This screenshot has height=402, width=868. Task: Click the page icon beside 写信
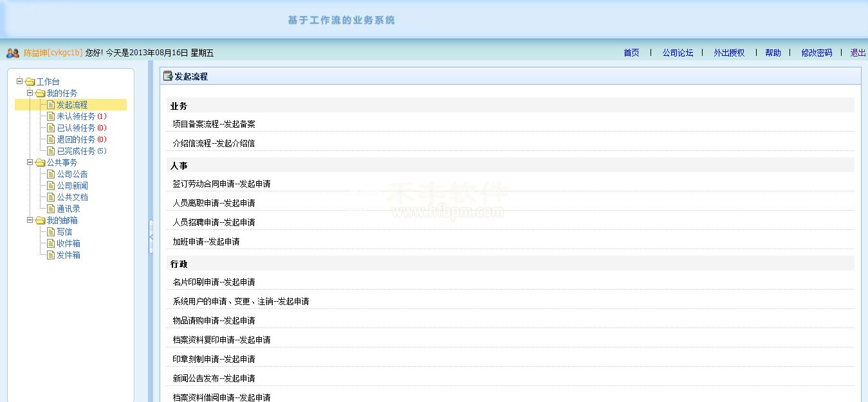(51, 232)
